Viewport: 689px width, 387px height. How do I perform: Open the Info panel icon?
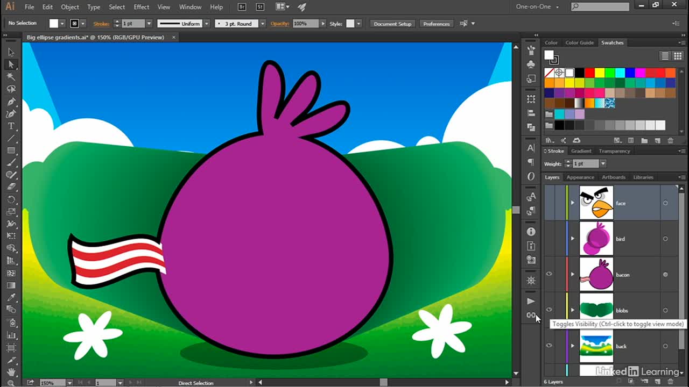[x=531, y=232]
